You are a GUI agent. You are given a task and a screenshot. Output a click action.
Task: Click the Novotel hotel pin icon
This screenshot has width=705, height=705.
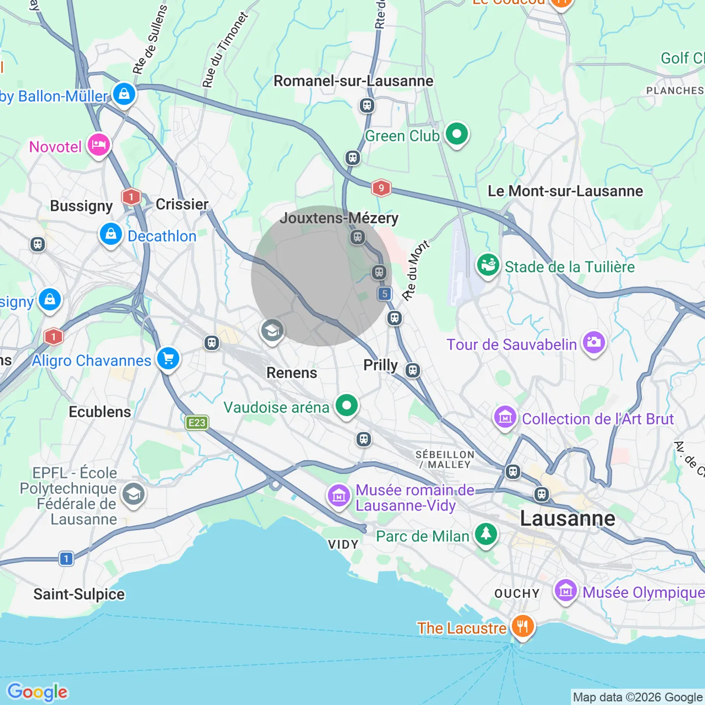pos(99,145)
